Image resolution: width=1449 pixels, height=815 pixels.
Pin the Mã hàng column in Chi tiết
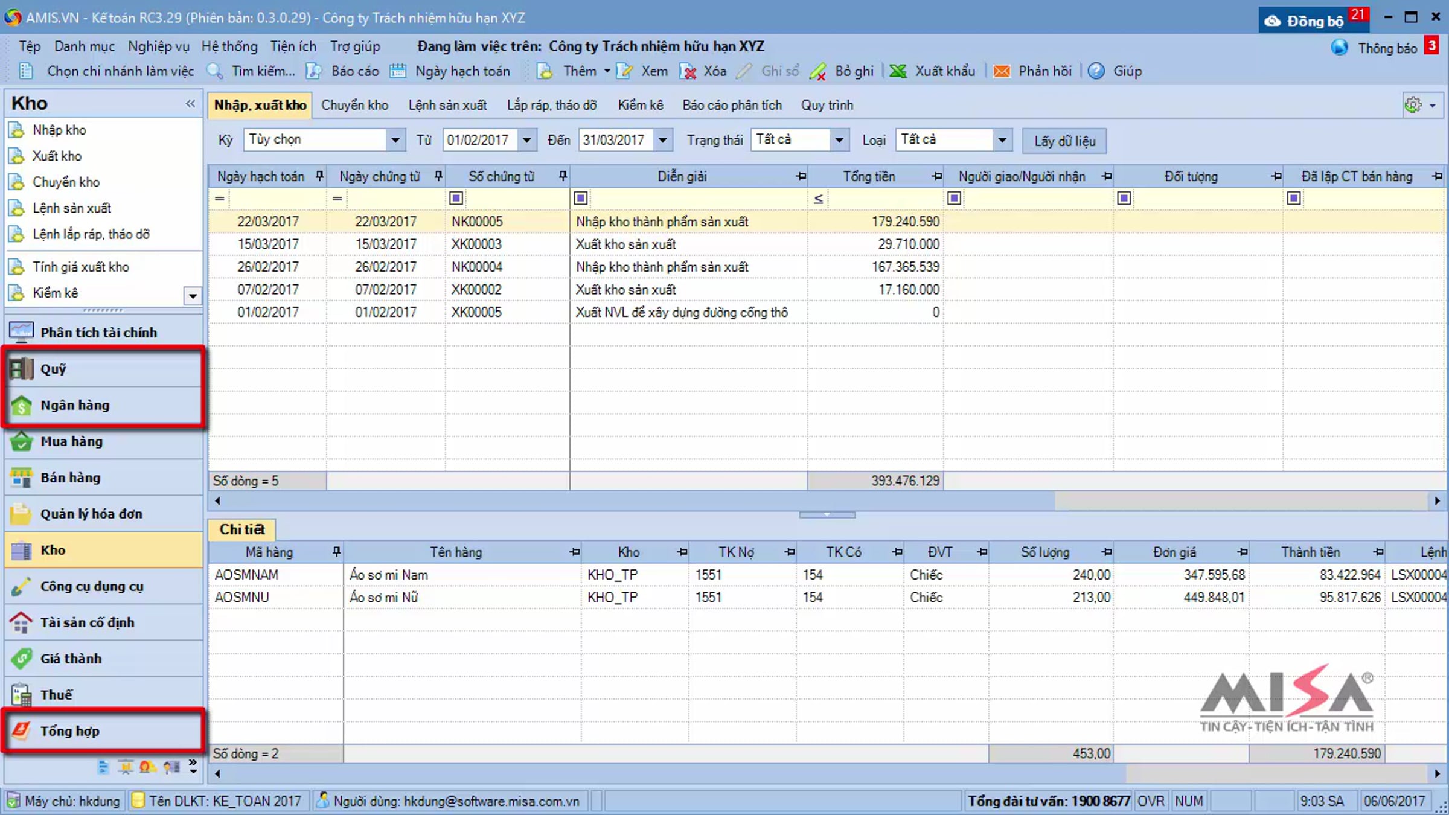tap(336, 551)
